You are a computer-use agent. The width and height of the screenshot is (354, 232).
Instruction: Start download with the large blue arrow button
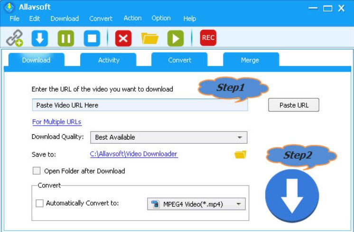coord(292,195)
